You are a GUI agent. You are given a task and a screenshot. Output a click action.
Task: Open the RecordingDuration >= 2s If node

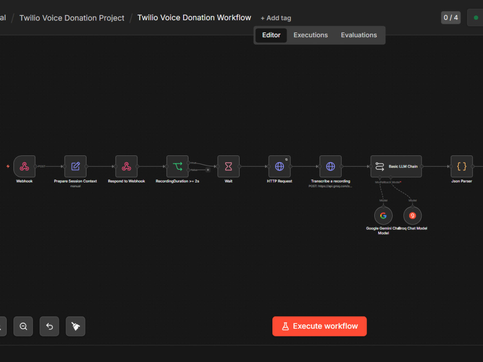coord(177,167)
